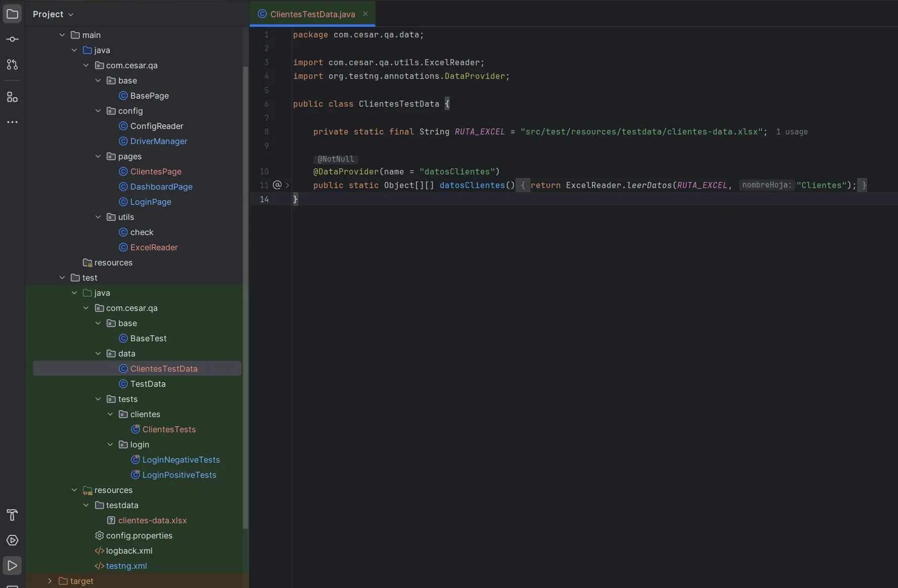The image size is (898, 588).
Task: Open the Commit tool window
Action: [12, 39]
